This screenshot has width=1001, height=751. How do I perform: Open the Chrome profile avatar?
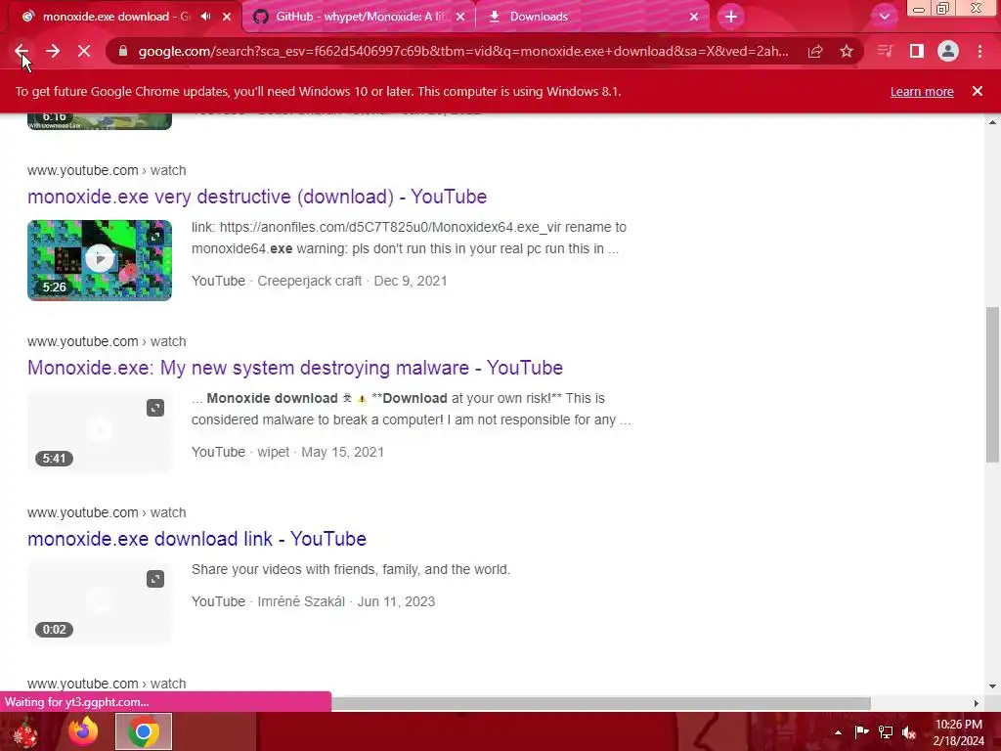(948, 51)
